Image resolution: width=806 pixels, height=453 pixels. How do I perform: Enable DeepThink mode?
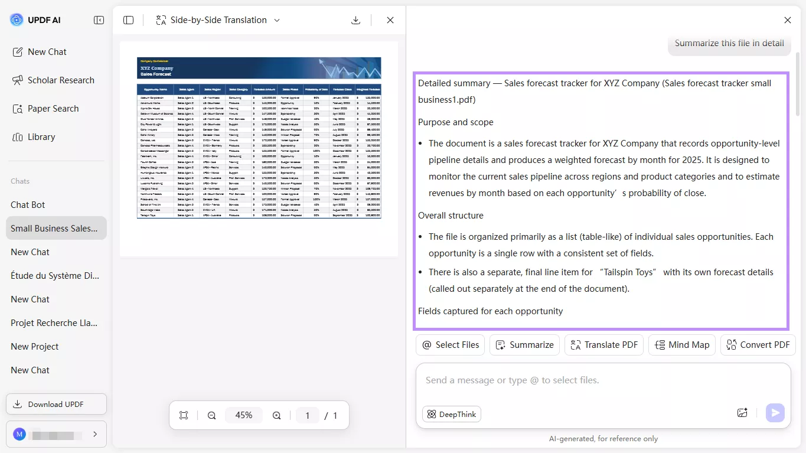coord(451,414)
